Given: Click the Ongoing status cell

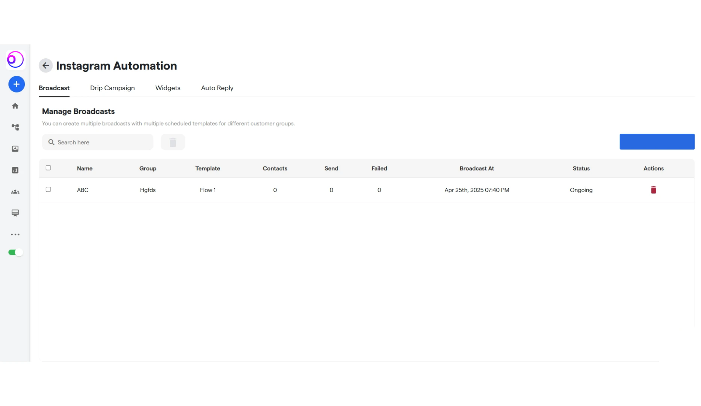Looking at the screenshot, I should tap(581, 190).
